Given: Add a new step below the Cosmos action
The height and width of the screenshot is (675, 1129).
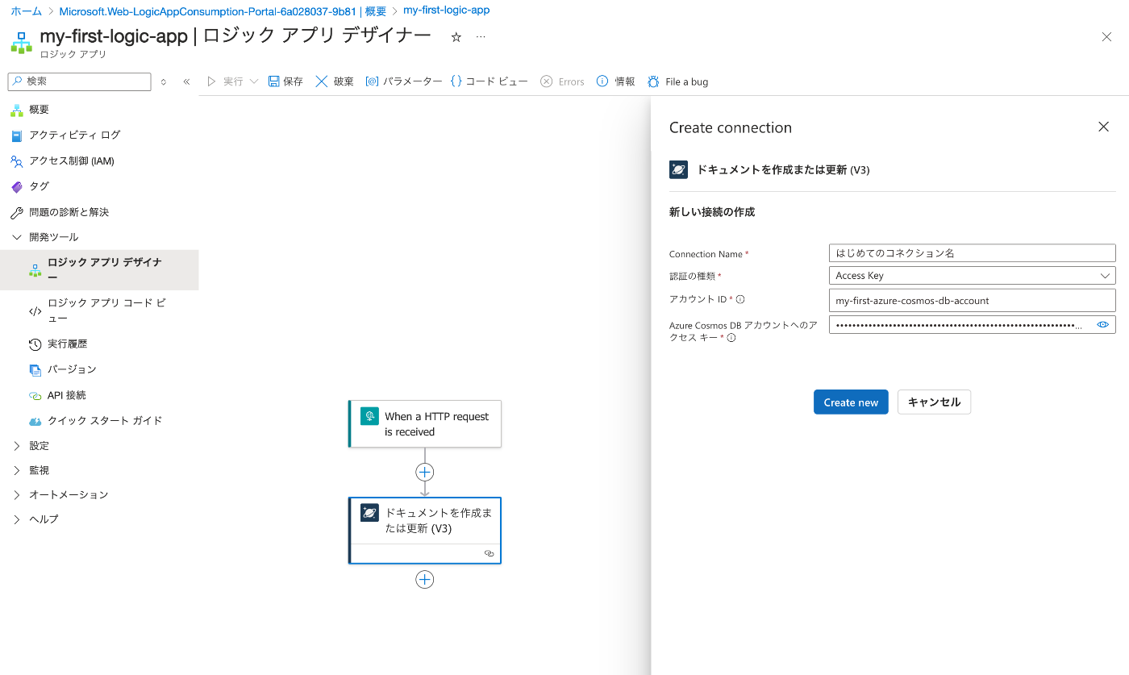Looking at the screenshot, I should [425, 579].
